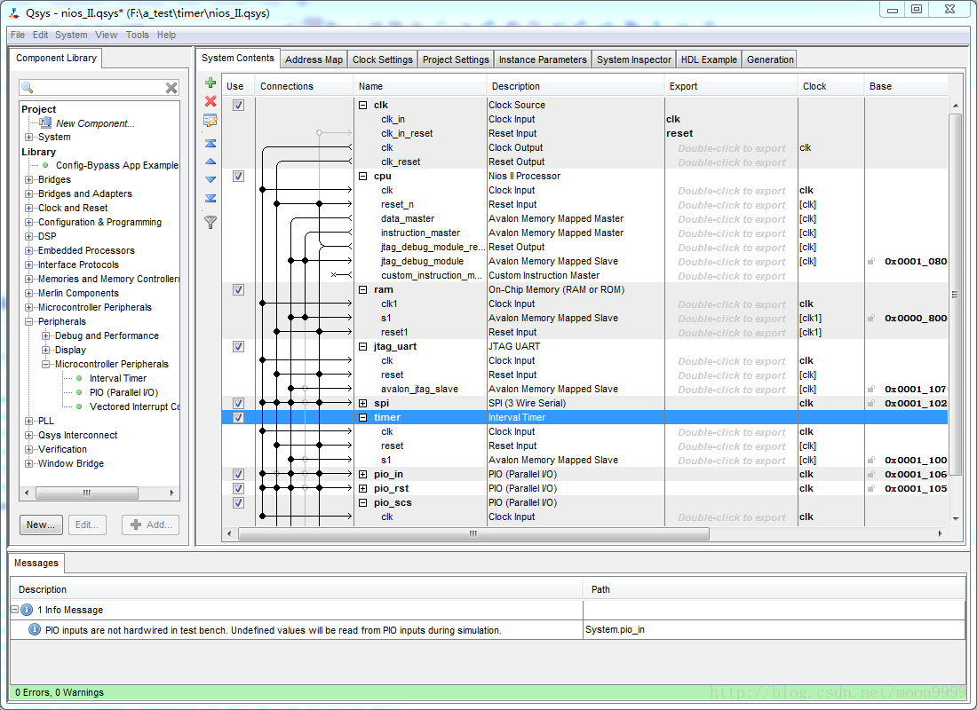
Task: Click the vertical scrollbar of System Contents
Action: (x=955, y=293)
